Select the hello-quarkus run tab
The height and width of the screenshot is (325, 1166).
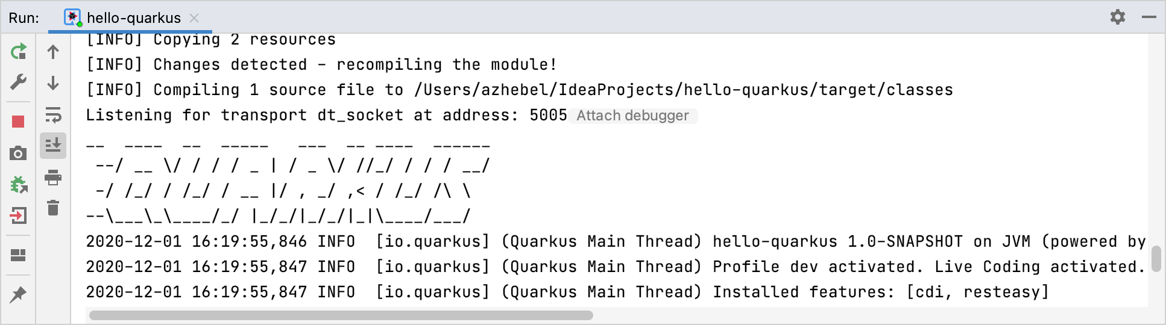point(133,18)
